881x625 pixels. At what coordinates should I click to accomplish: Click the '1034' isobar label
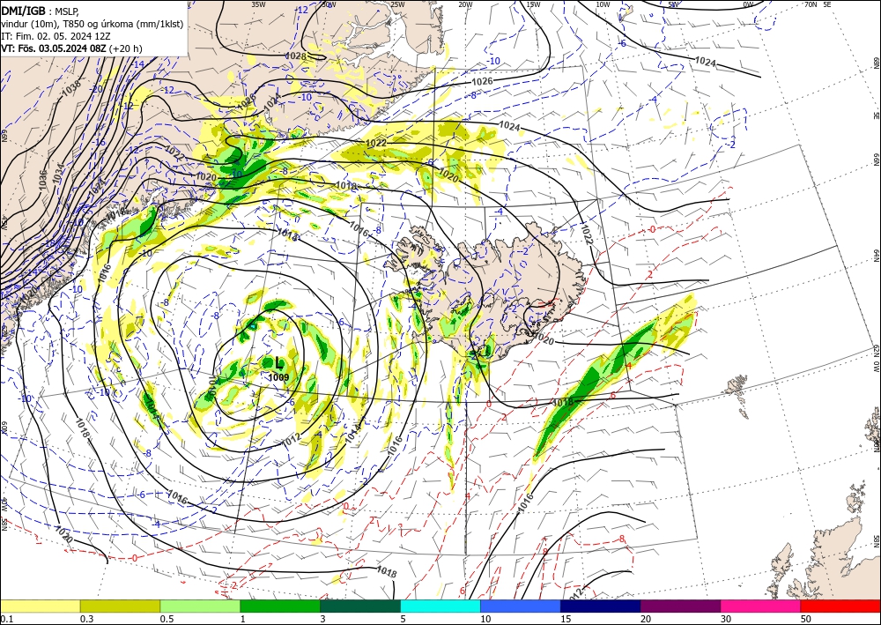point(58,175)
